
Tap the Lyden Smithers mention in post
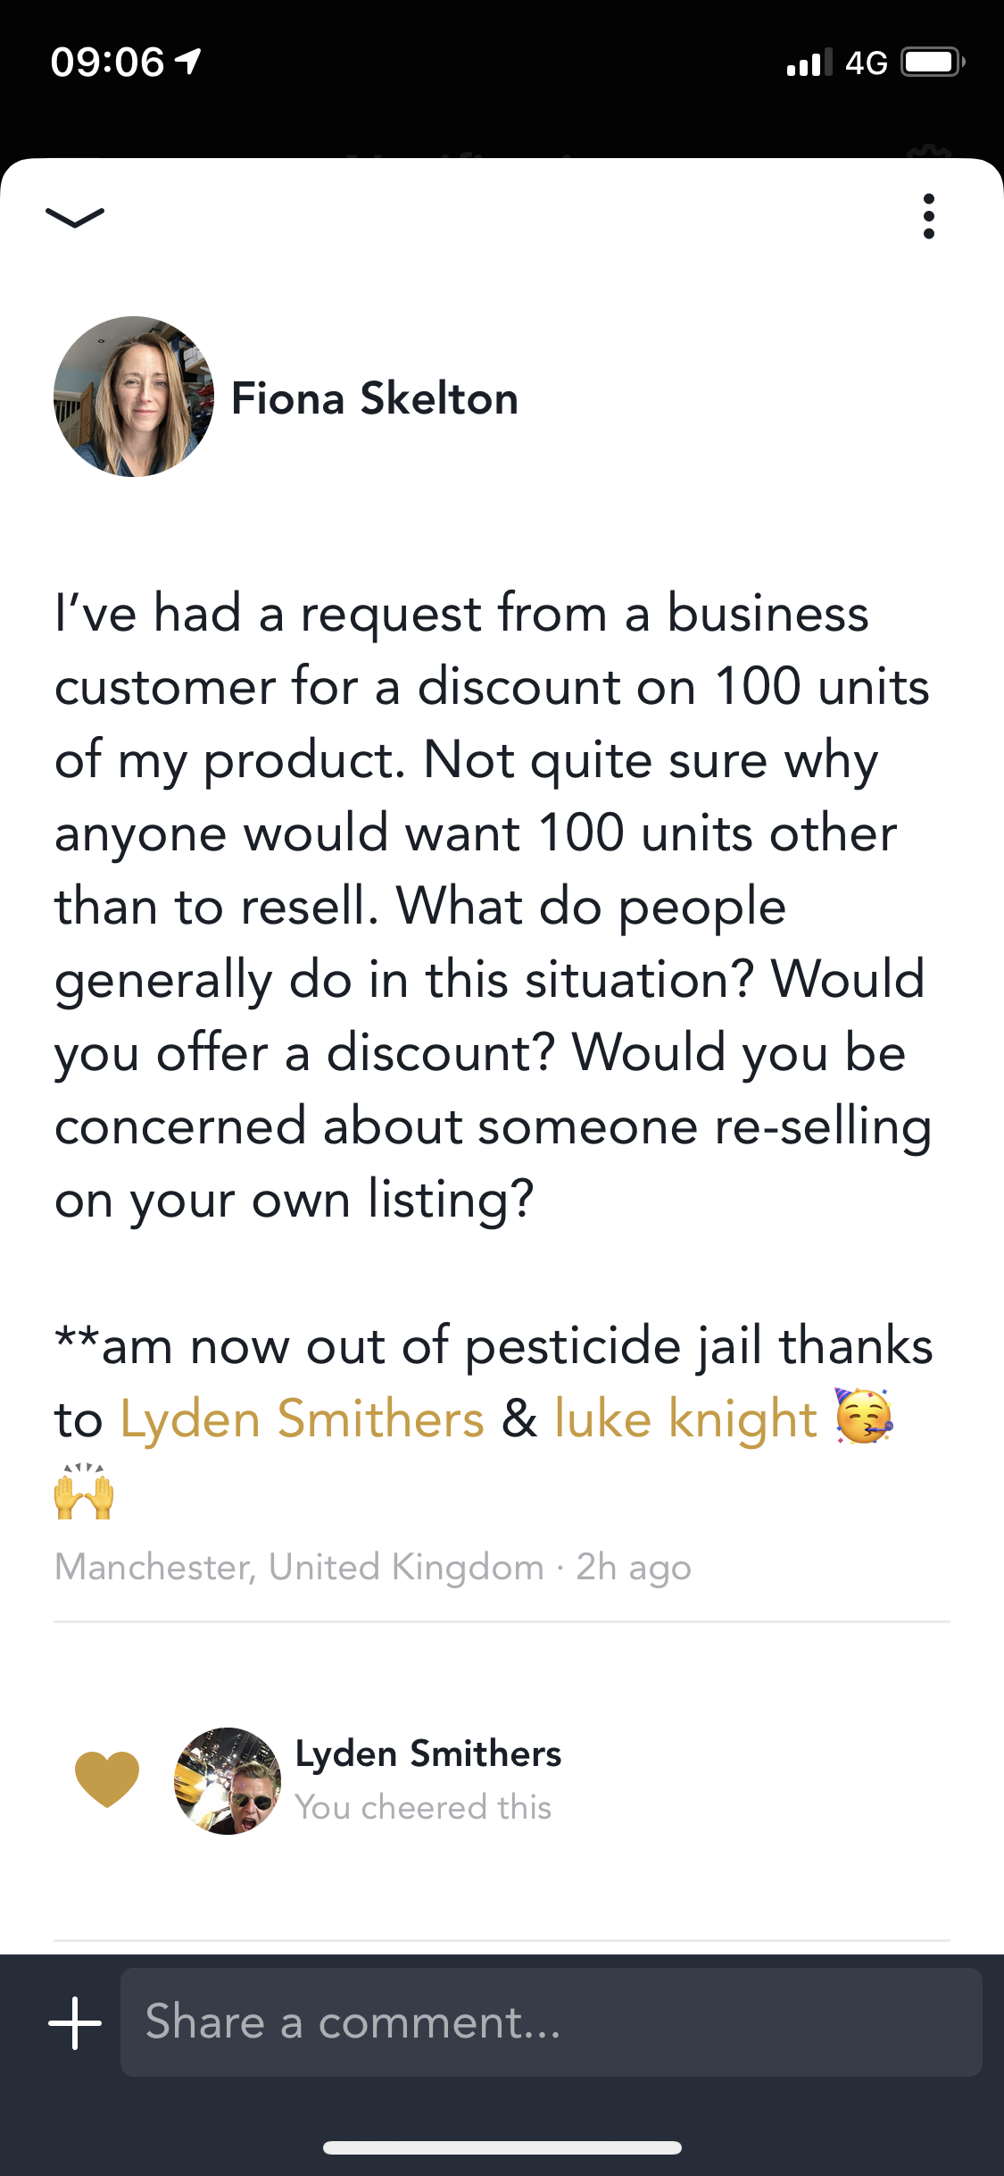coord(302,1419)
